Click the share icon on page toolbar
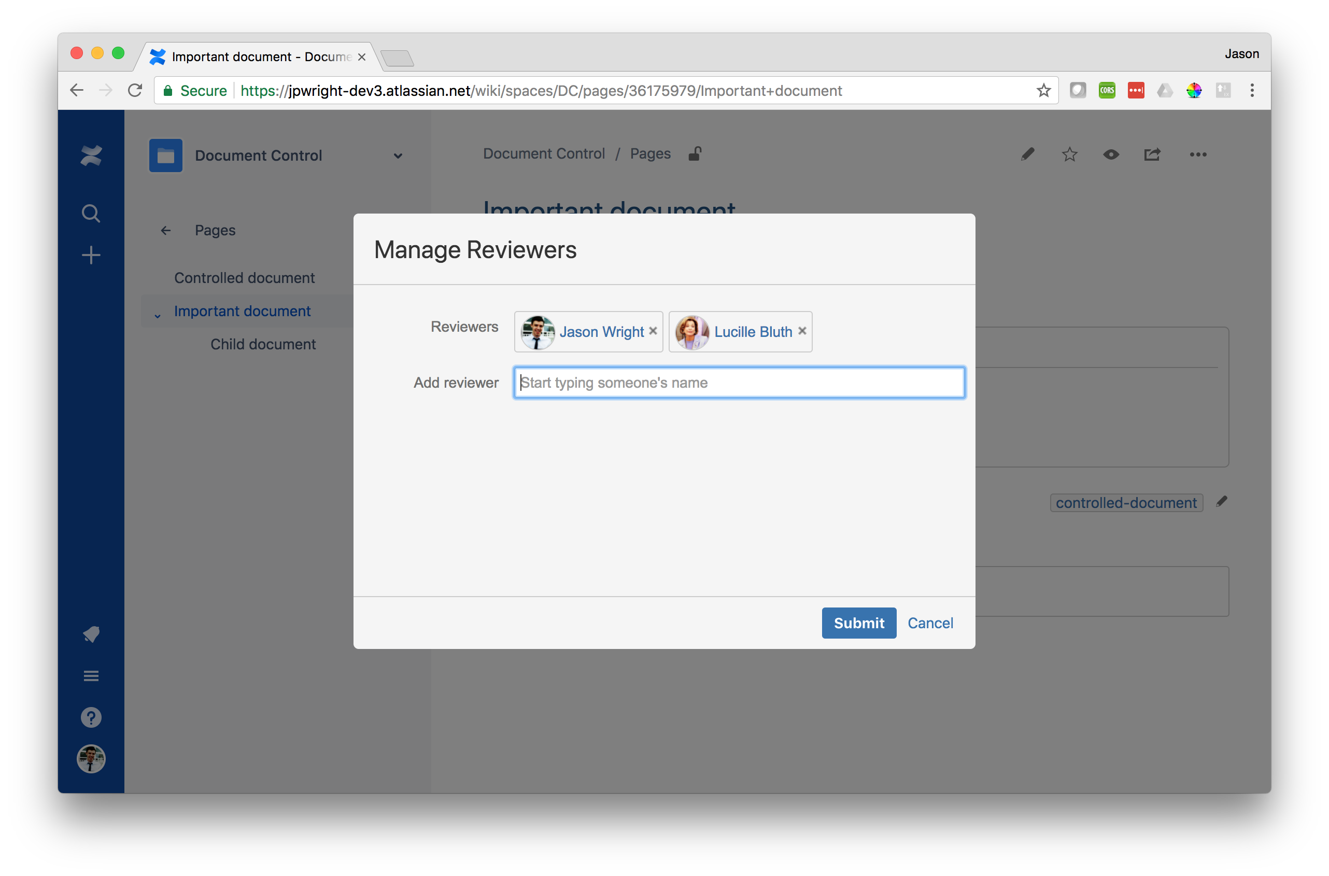The image size is (1329, 876). coord(1154,153)
